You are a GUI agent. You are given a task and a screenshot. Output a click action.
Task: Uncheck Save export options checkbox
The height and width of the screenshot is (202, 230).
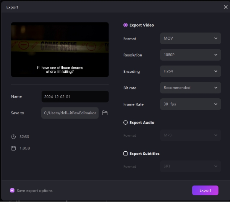pos(12,191)
